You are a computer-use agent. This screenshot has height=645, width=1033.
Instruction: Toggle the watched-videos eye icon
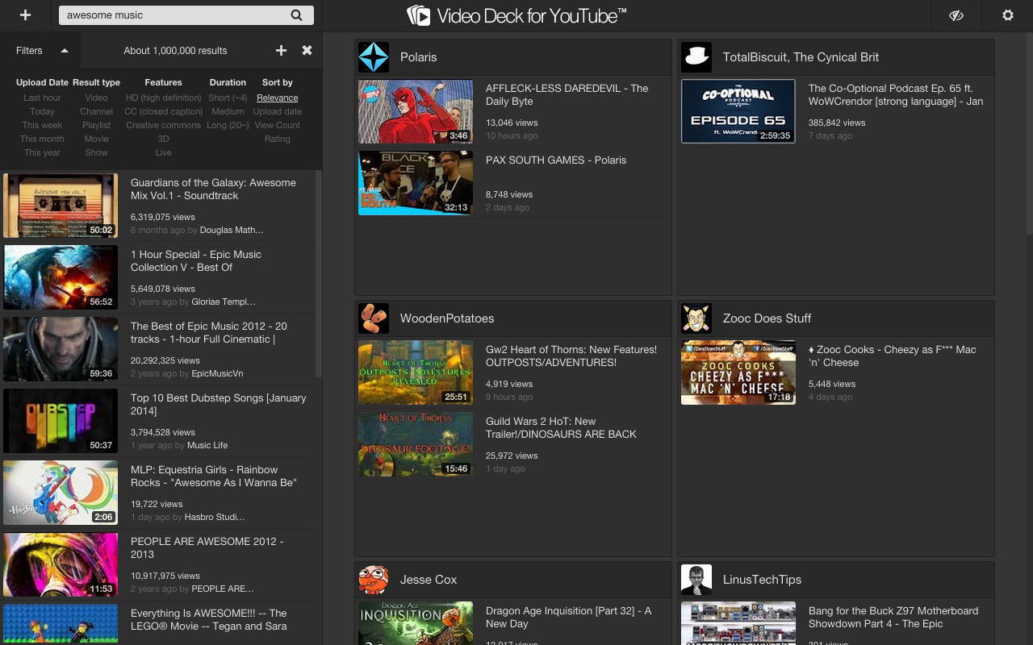click(x=956, y=15)
